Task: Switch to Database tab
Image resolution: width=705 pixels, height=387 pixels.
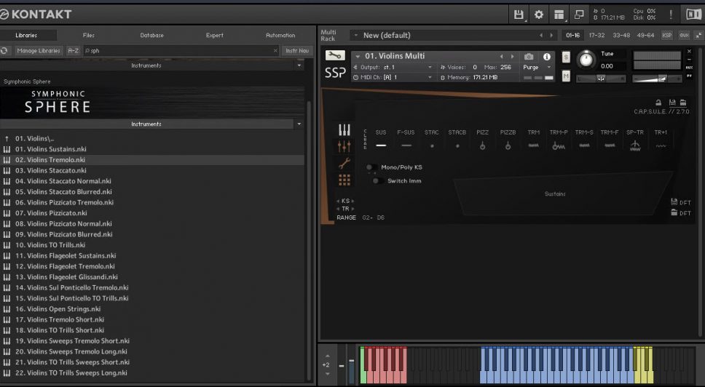Action: [152, 35]
